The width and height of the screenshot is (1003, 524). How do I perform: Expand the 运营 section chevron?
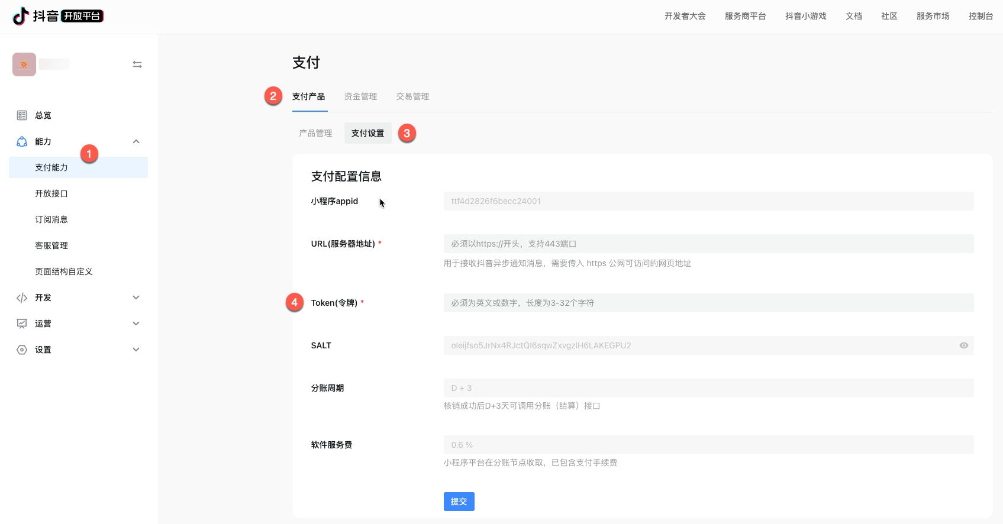coord(136,324)
